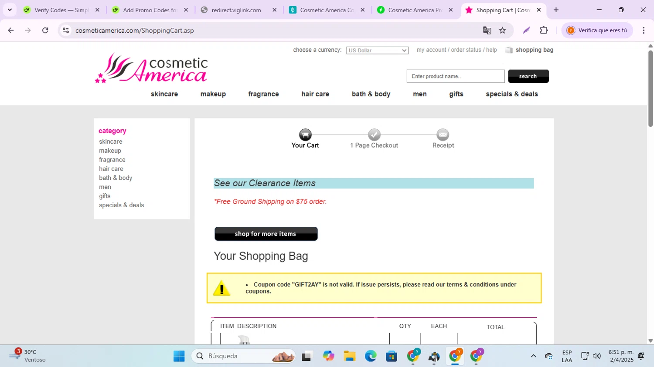This screenshot has width=654, height=367.
Task: Open Chrome's three-dot menu
Action: 644,30
